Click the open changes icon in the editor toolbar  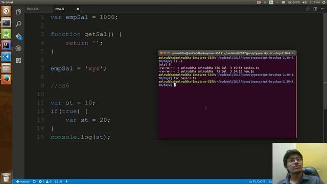pyautogui.click(x=308, y=9)
